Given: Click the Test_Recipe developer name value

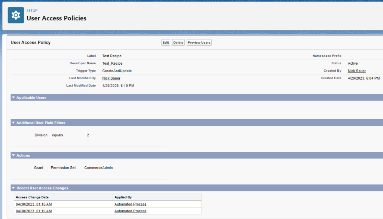Looking at the screenshot, I should 112,64.
